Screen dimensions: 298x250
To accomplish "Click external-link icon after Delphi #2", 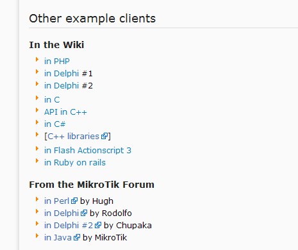I will [98, 225].
